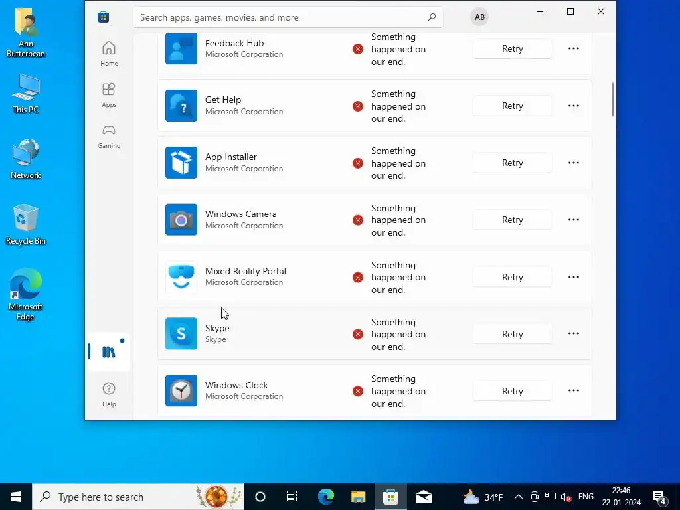
Task: Open more options for Get Help
Action: pos(573,106)
